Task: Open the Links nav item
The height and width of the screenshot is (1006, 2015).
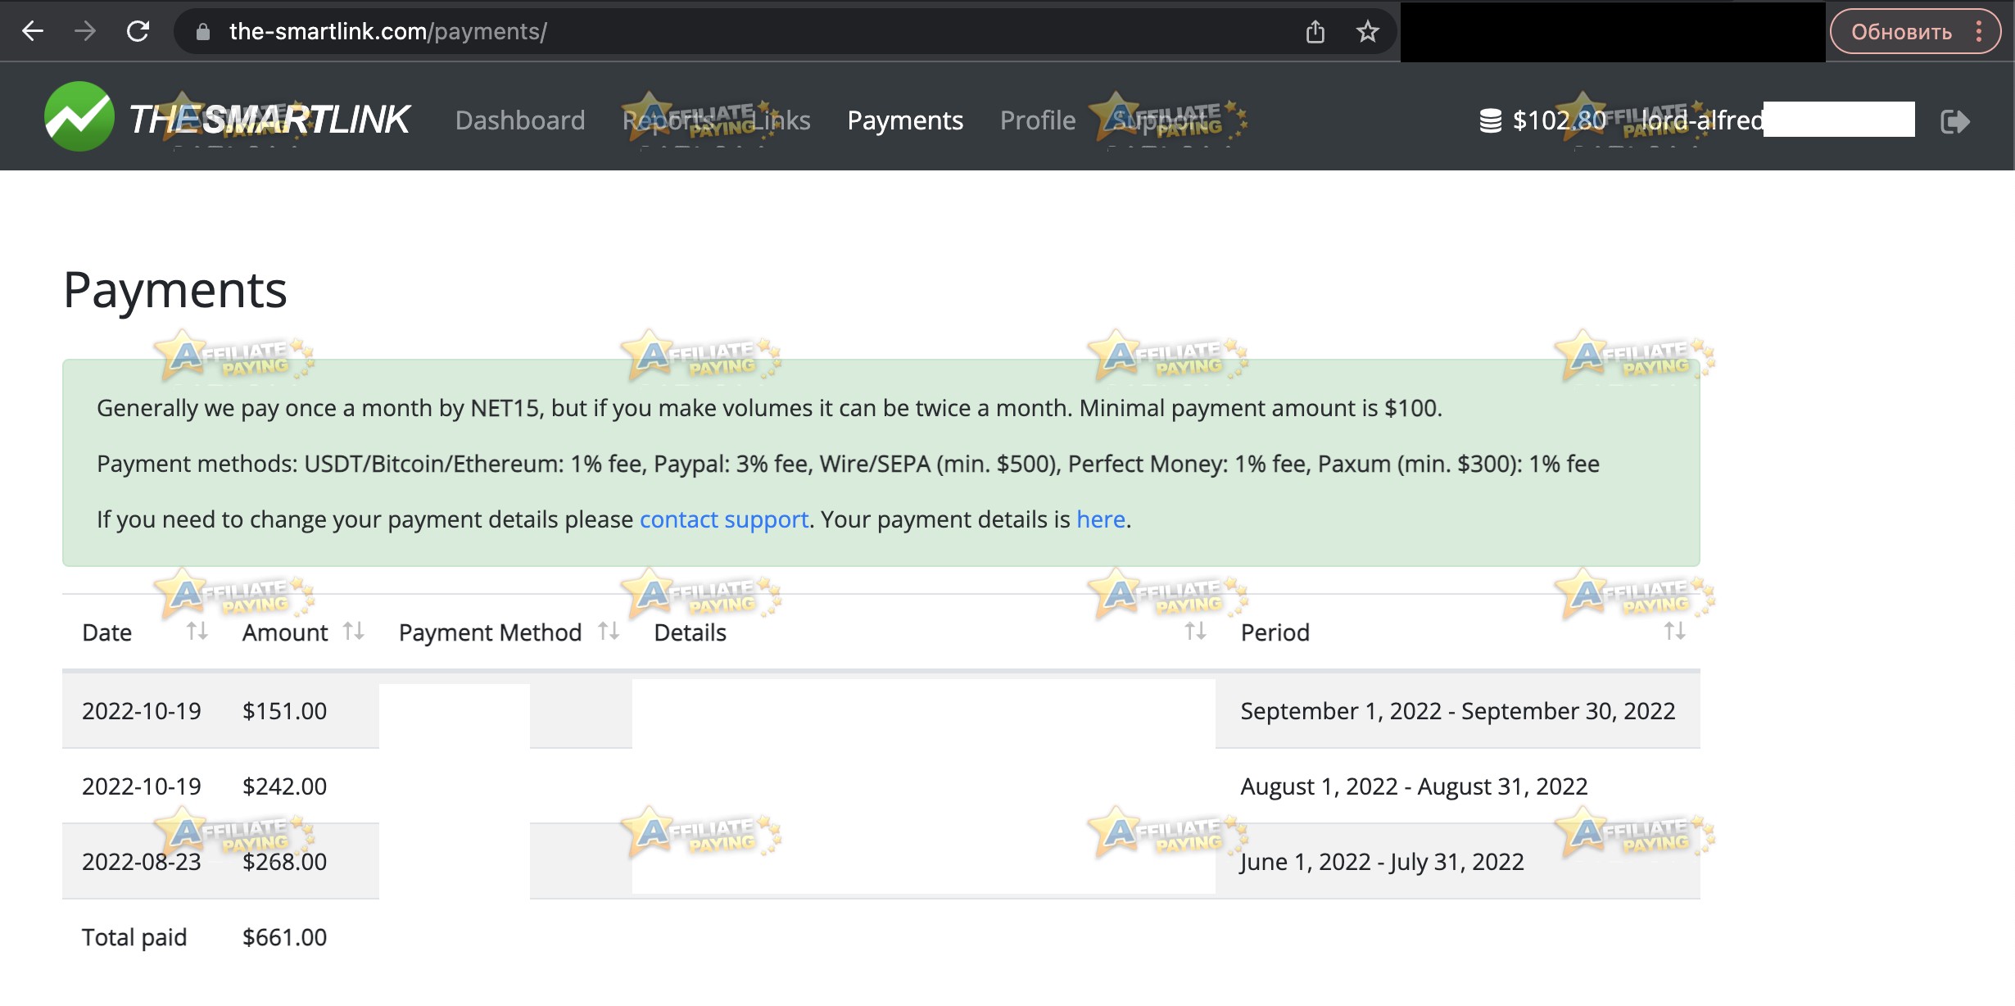Action: click(781, 120)
